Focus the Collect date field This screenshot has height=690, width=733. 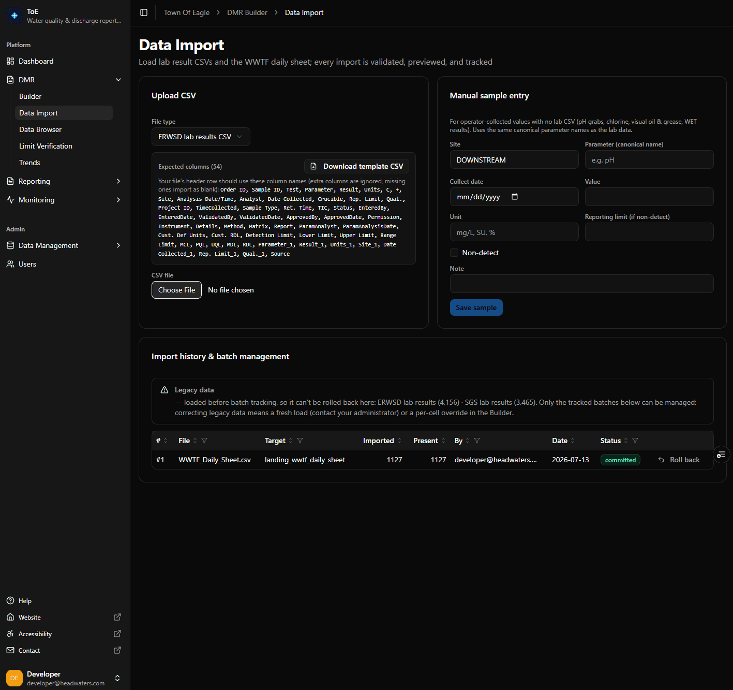[x=514, y=197]
